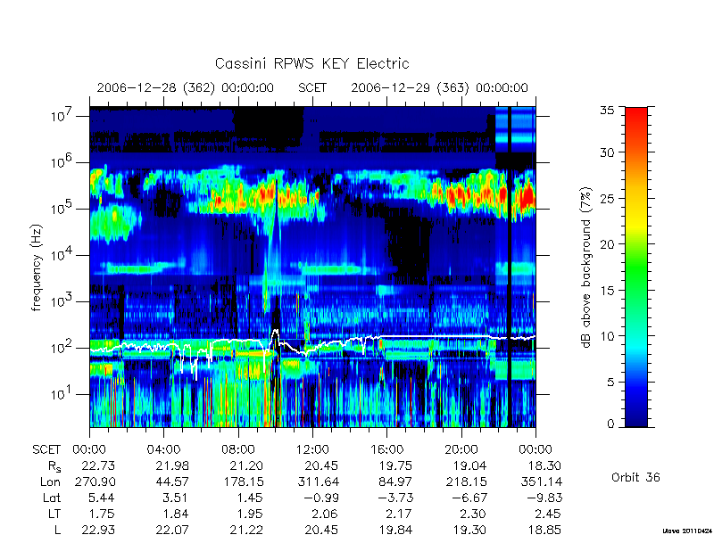Click the Lon value '311.64'

(318, 481)
